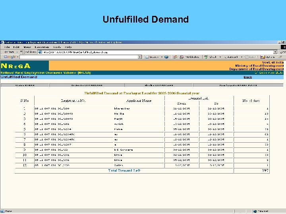Click the browser Back toolbar button
286x214 pixels.
click(x=9, y=52)
